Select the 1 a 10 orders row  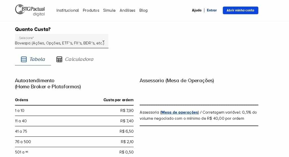coord(74,110)
